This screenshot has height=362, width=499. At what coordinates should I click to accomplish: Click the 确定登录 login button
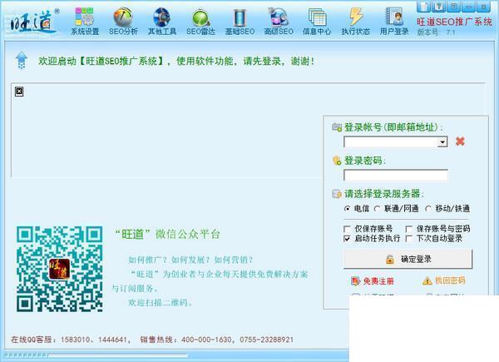pos(408,259)
